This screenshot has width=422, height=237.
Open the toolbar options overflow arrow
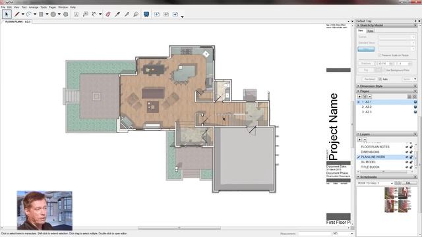182,16
